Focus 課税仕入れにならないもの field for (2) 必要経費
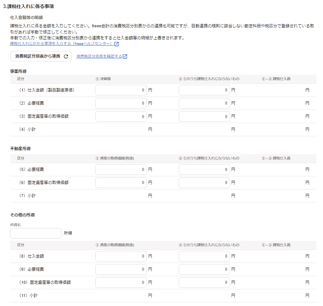323x306 pixels. click(x=204, y=103)
